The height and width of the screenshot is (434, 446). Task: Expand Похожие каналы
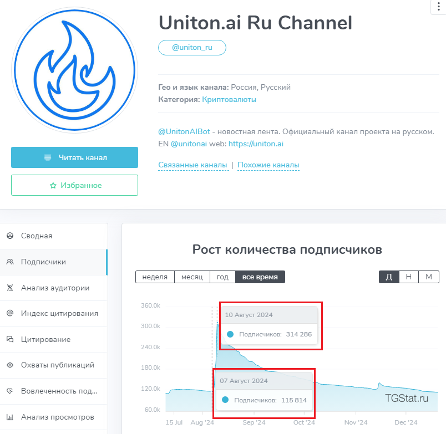(268, 165)
